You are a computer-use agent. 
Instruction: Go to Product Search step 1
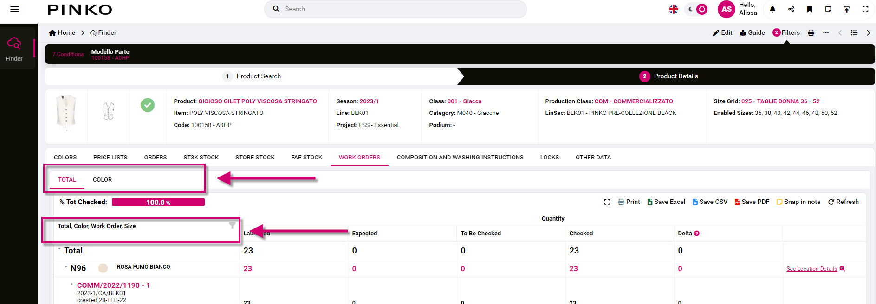pyautogui.click(x=252, y=76)
